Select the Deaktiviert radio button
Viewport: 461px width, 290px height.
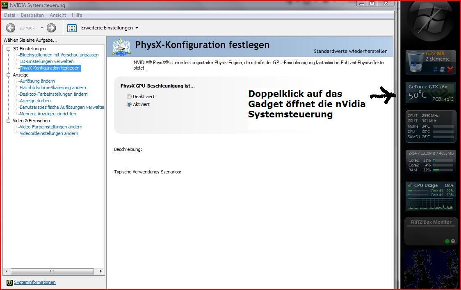[x=129, y=97]
